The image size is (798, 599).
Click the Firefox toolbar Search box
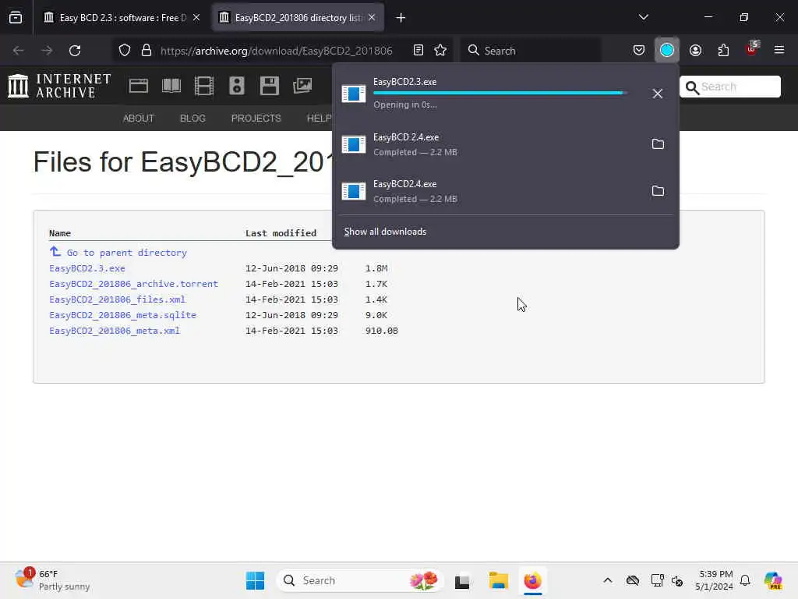click(x=530, y=51)
